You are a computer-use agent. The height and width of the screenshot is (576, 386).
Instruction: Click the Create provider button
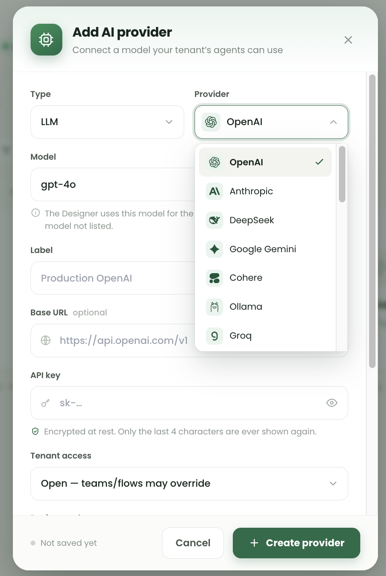point(296,543)
